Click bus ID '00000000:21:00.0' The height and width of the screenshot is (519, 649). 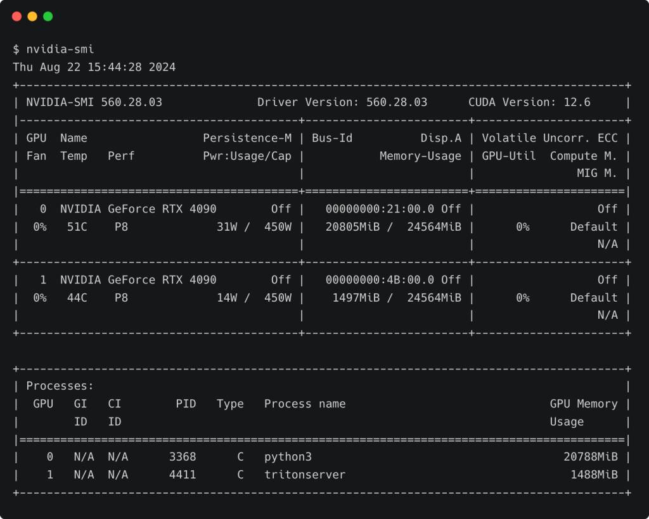point(380,209)
